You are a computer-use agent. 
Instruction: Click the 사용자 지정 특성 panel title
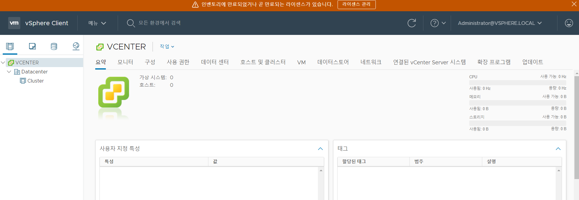(120, 148)
